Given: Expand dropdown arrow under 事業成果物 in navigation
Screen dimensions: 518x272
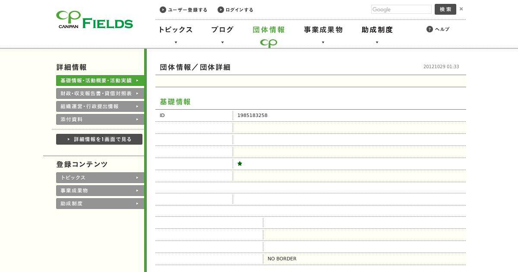Looking at the screenshot, I should [x=323, y=42].
